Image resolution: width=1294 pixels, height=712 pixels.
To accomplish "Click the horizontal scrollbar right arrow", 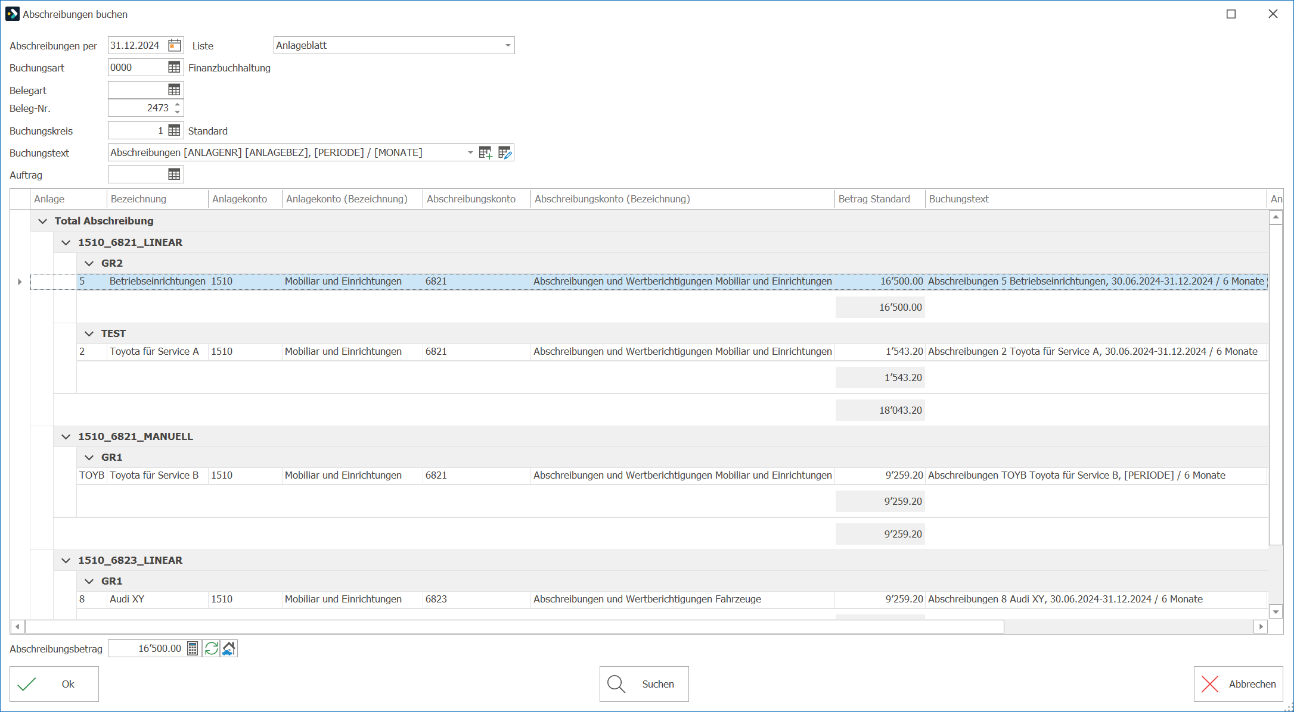I will (x=1260, y=626).
